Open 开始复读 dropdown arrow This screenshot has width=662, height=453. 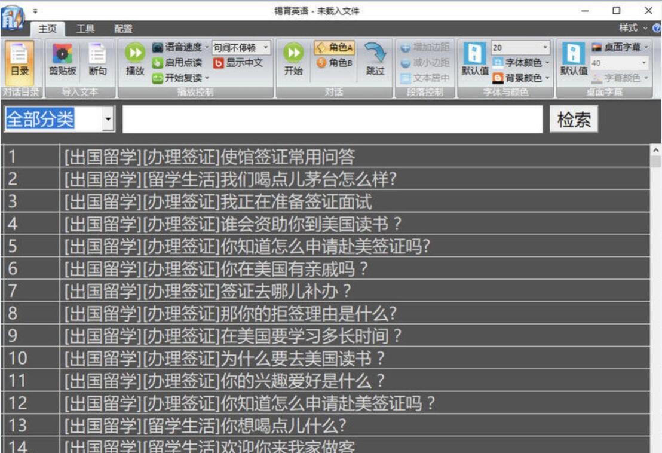(207, 78)
